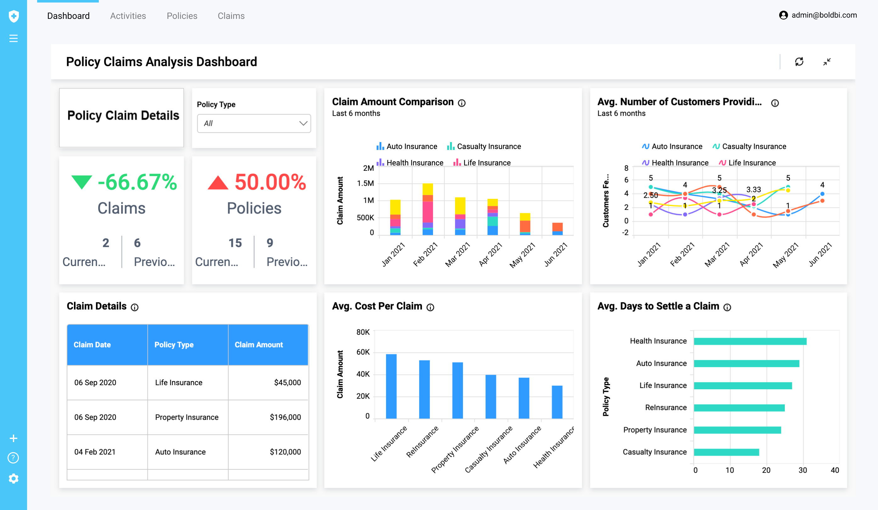The width and height of the screenshot is (878, 510).
Task: Switch to the Policies tab
Action: coord(182,16)
